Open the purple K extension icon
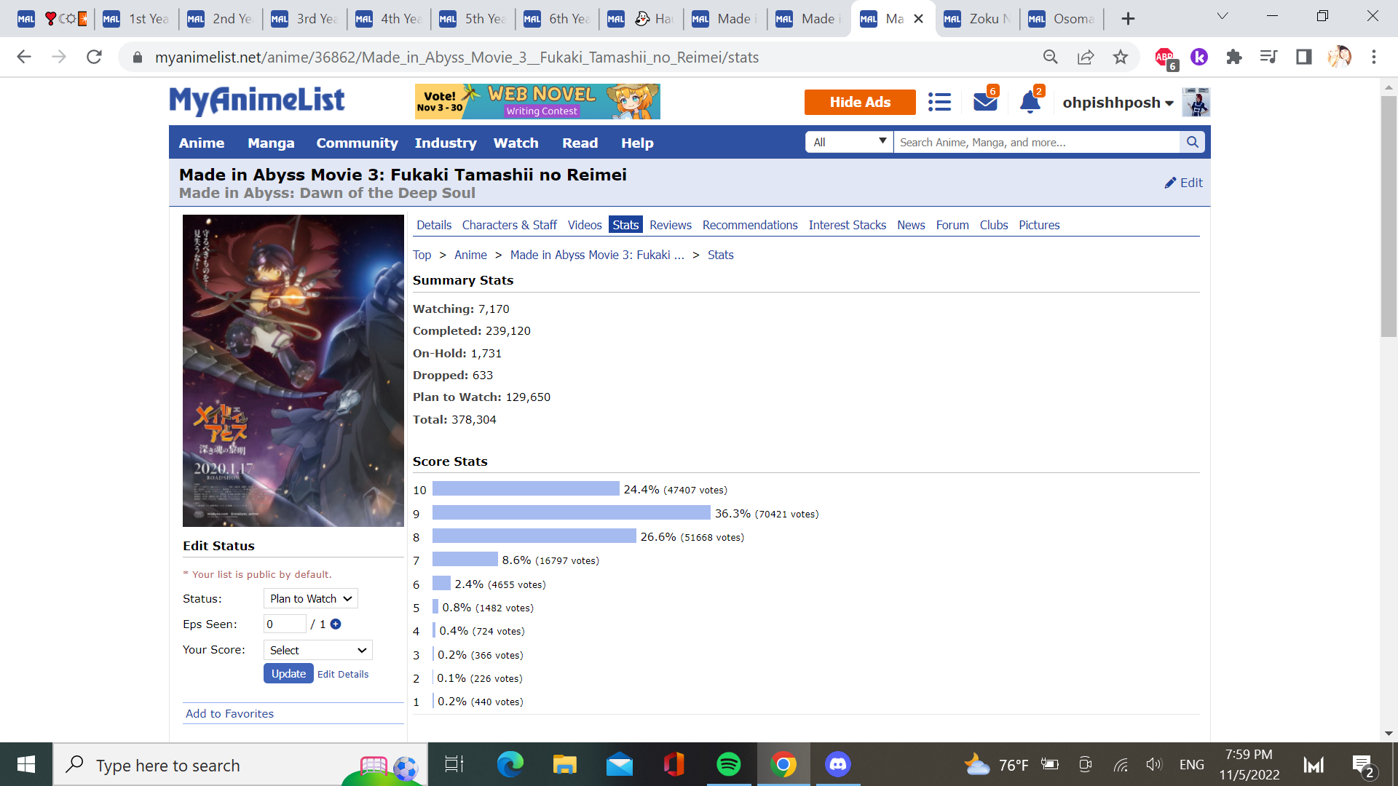This screenshot has width=1398, height=786. [1199, 57]
